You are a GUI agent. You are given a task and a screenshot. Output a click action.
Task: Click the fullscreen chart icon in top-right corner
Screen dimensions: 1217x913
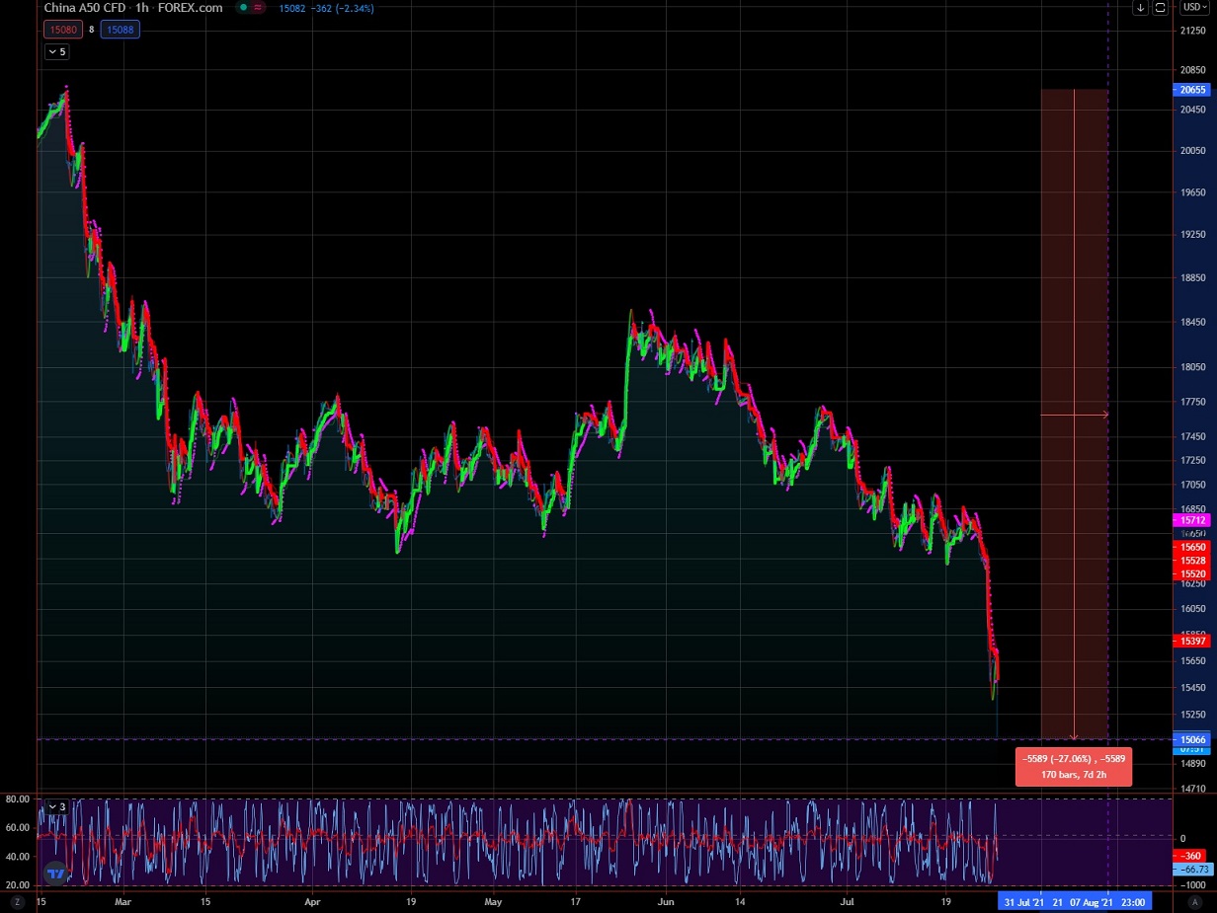click(1160, 8)
